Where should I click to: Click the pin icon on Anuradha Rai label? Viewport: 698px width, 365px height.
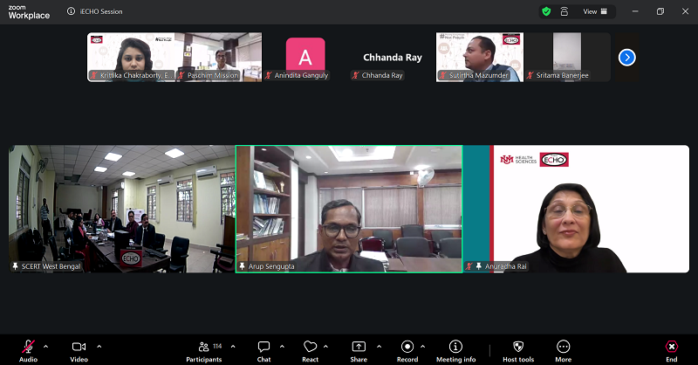pos(478,266)
